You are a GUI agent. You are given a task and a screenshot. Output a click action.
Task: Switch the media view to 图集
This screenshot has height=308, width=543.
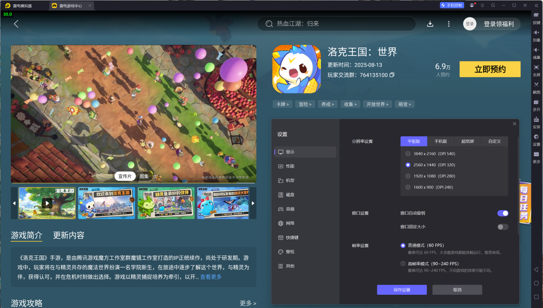pos(144,176)
